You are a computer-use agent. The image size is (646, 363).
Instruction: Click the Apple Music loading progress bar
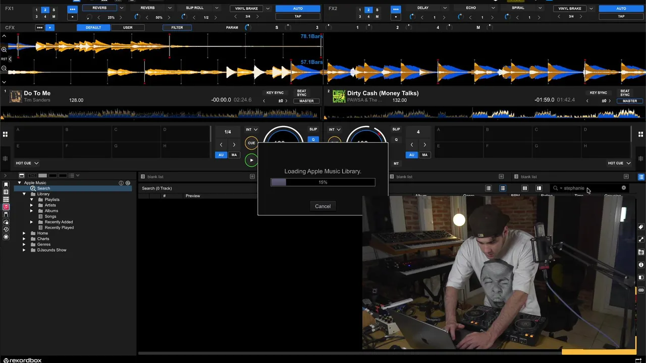(323, 182)
